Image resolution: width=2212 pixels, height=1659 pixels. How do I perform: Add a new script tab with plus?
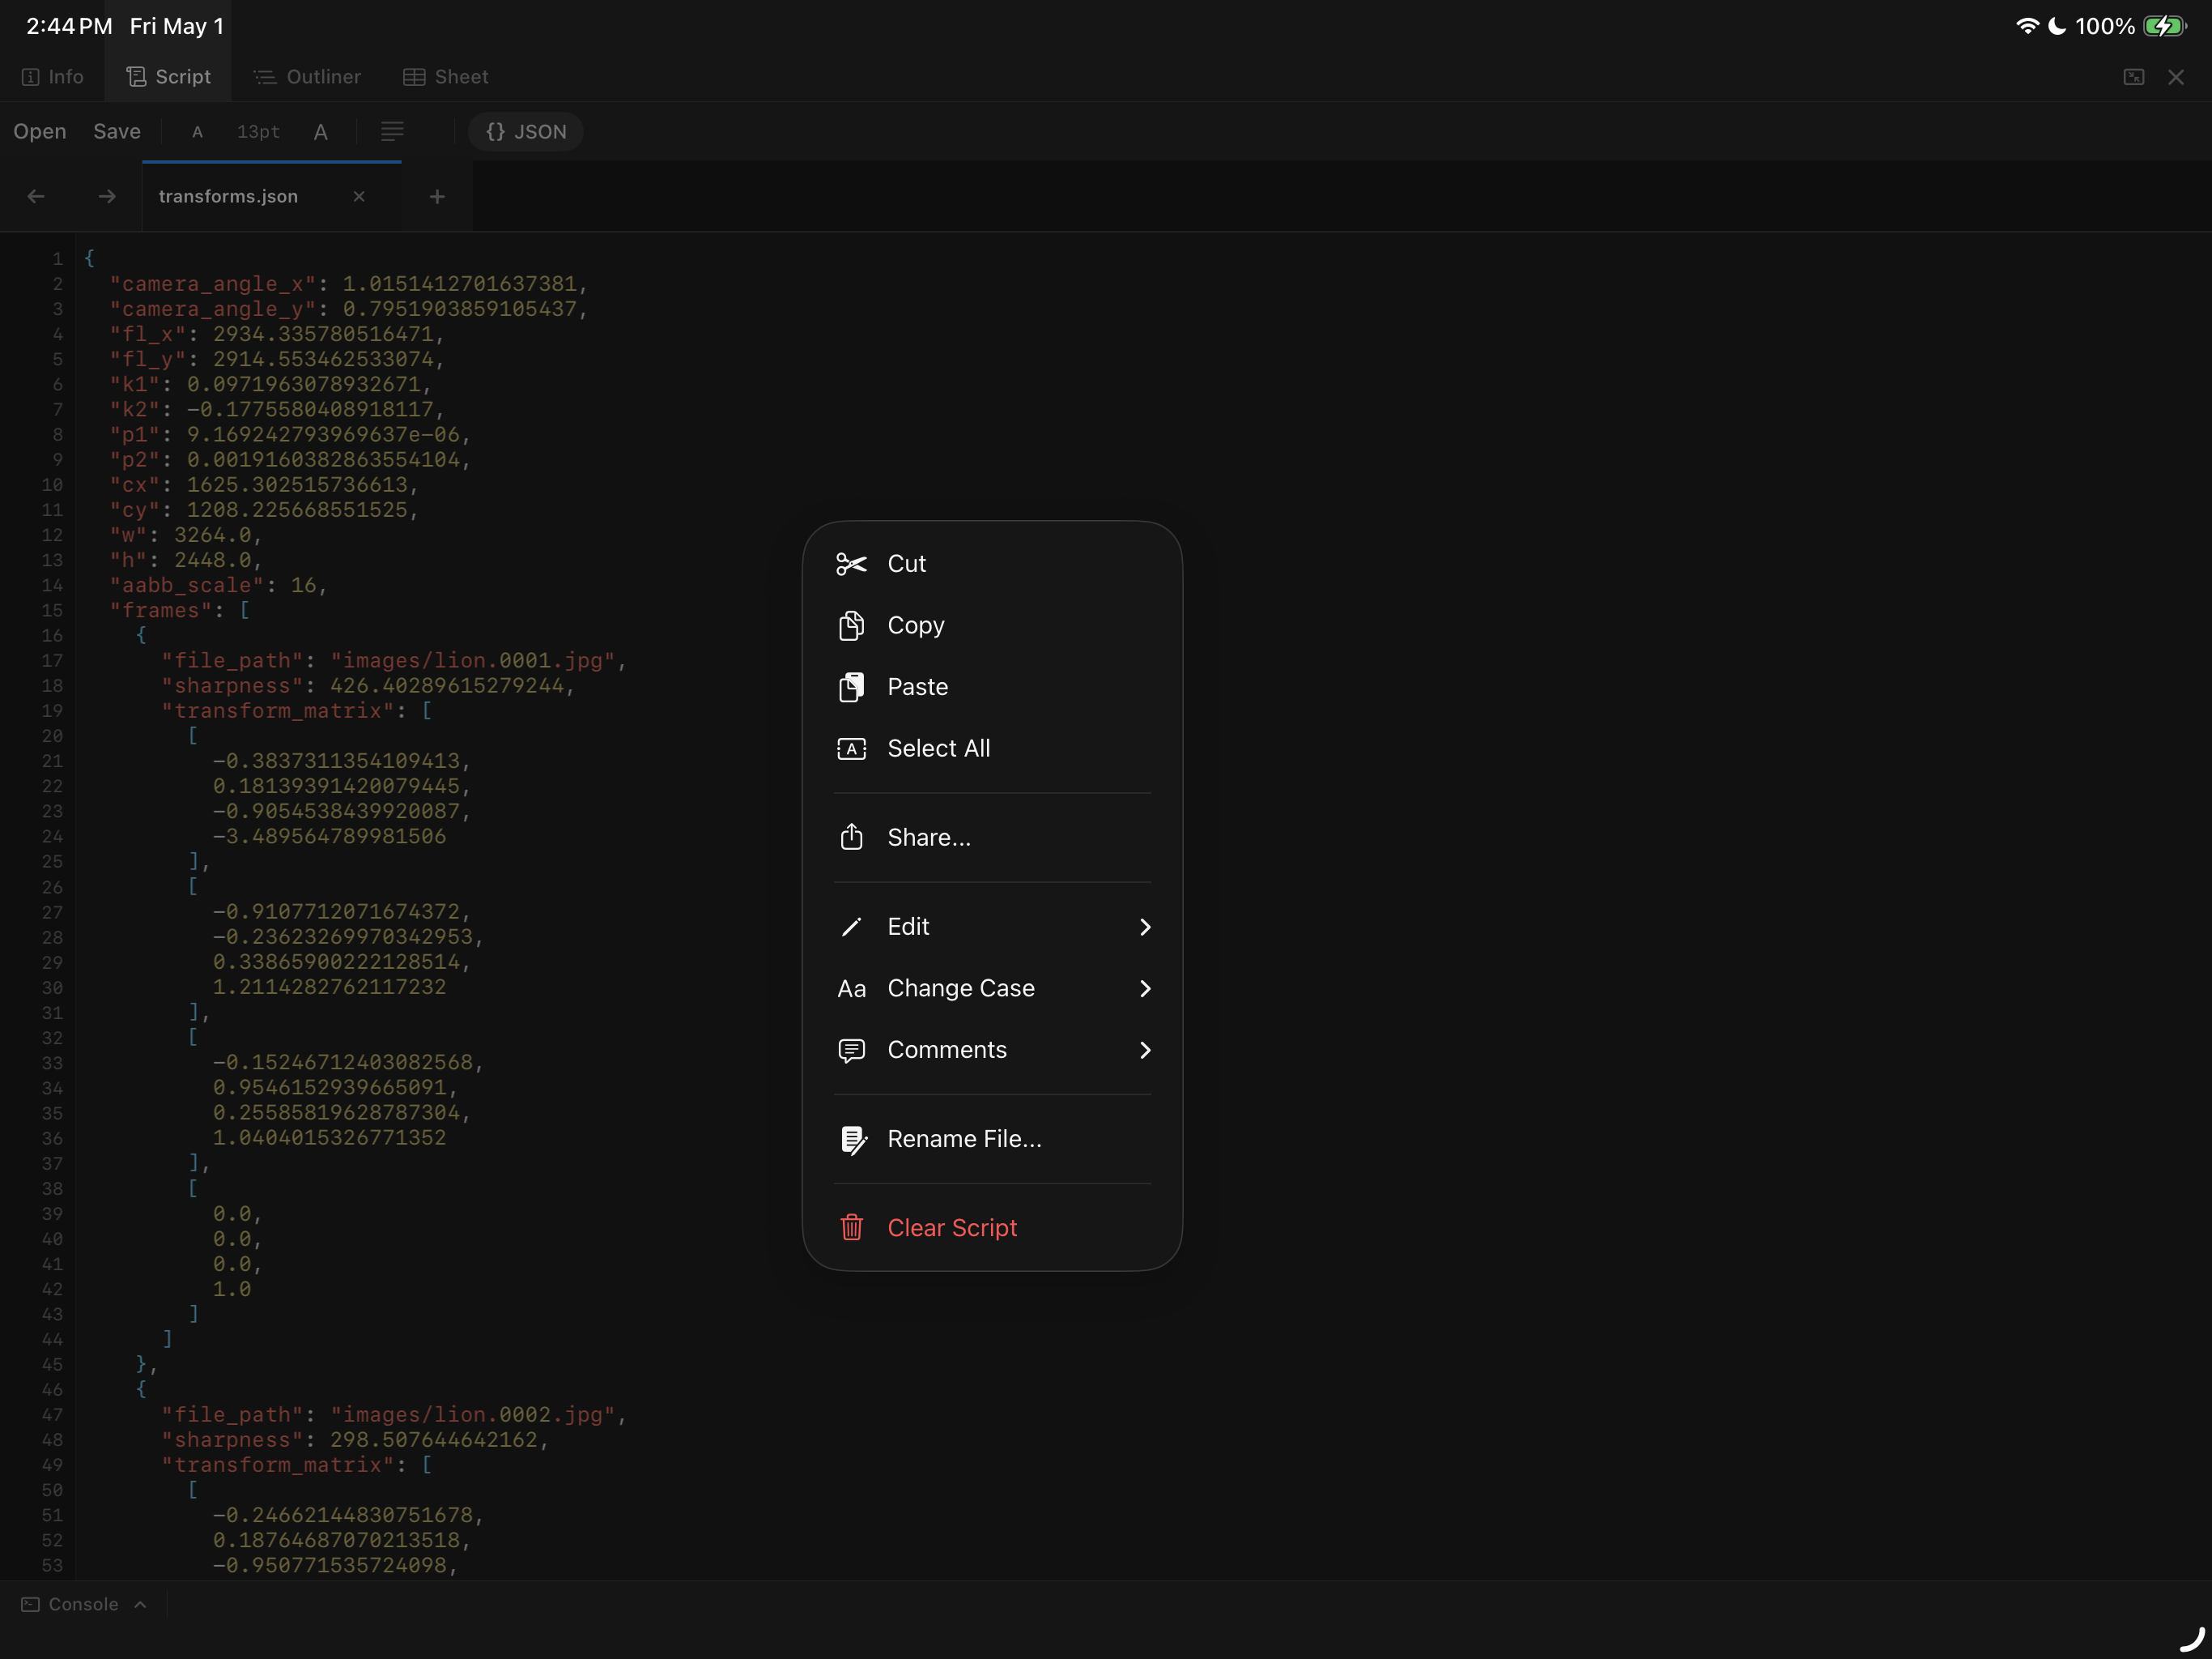437,196
